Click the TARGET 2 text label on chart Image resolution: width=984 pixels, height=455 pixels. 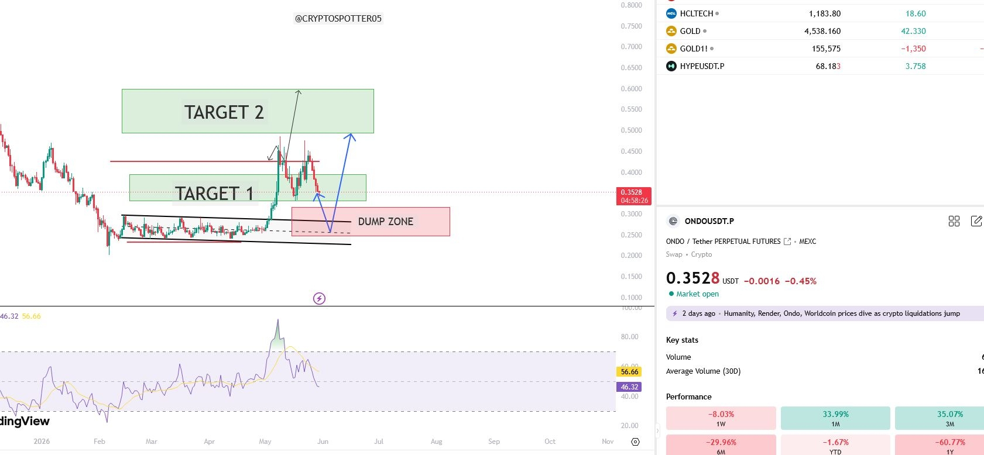[224, 112]
